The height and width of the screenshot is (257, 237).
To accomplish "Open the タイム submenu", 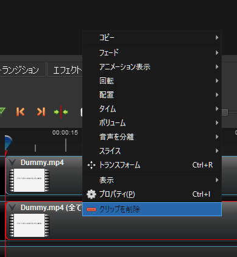I will pos(152,109).
